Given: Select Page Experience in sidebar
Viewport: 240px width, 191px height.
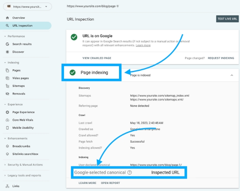Looking at the screenshot, I should 23,112.
